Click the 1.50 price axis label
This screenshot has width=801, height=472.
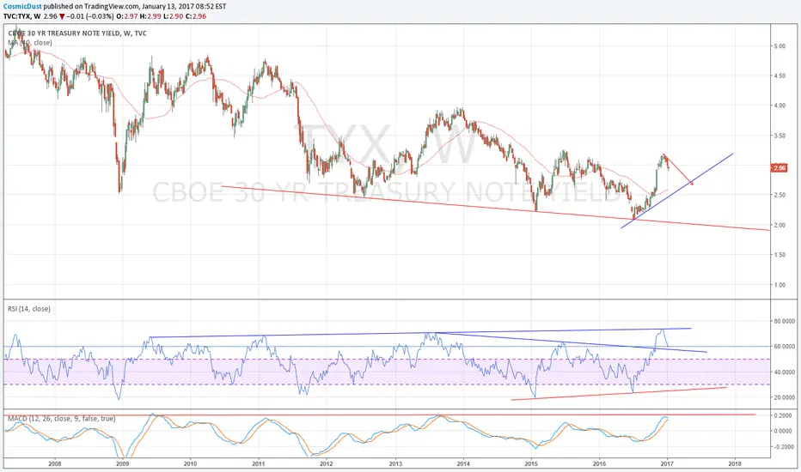780,255
